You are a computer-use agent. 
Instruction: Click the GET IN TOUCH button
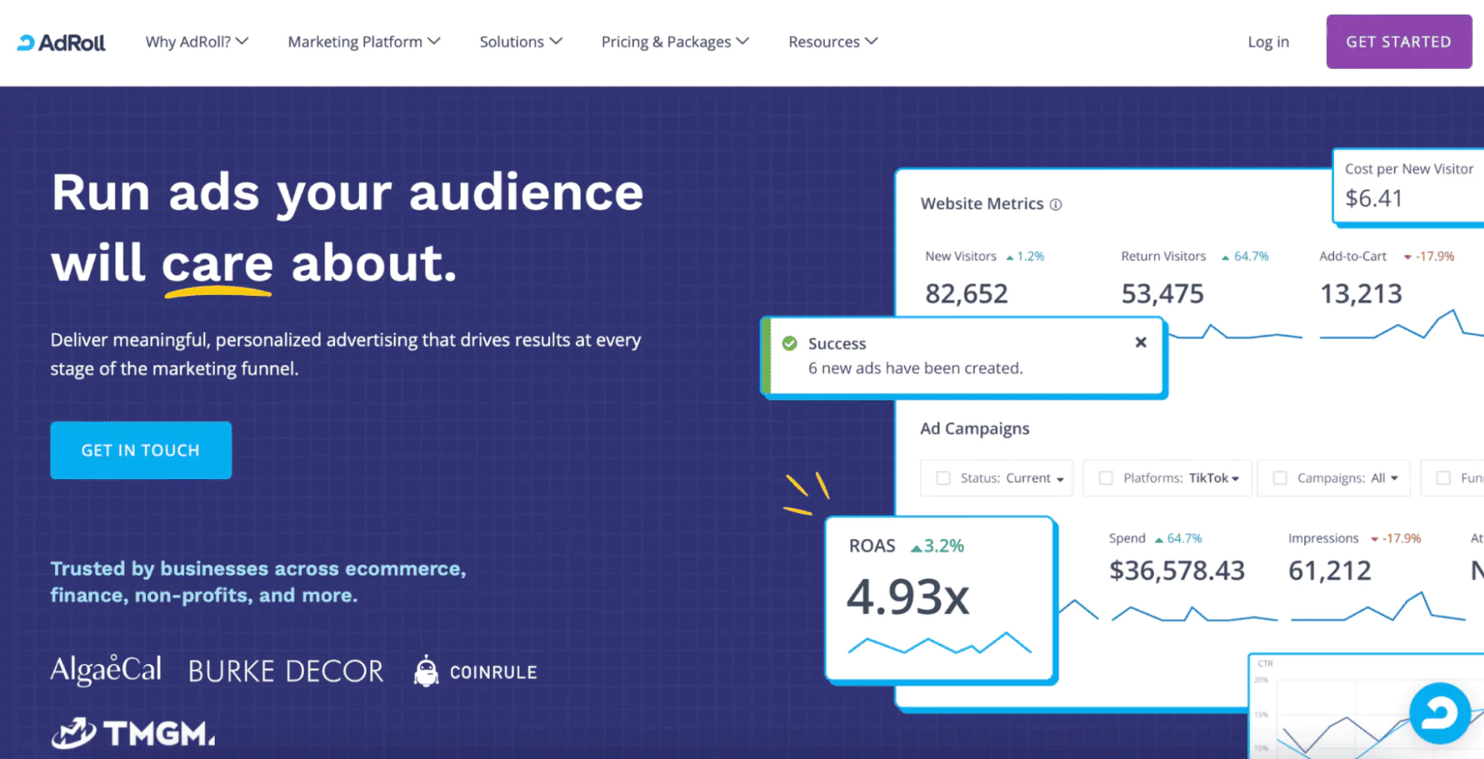(x=141, y=450)
